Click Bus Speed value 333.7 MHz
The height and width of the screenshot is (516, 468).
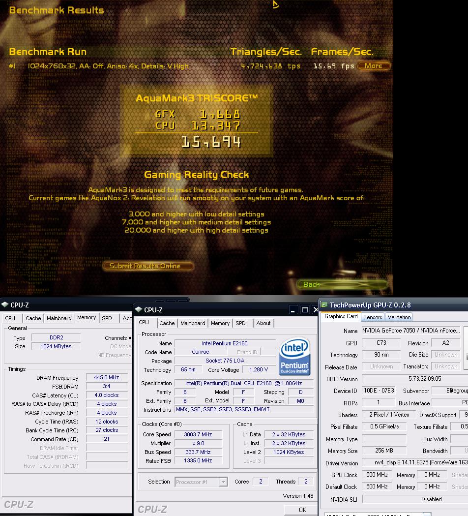coord(198,452)
